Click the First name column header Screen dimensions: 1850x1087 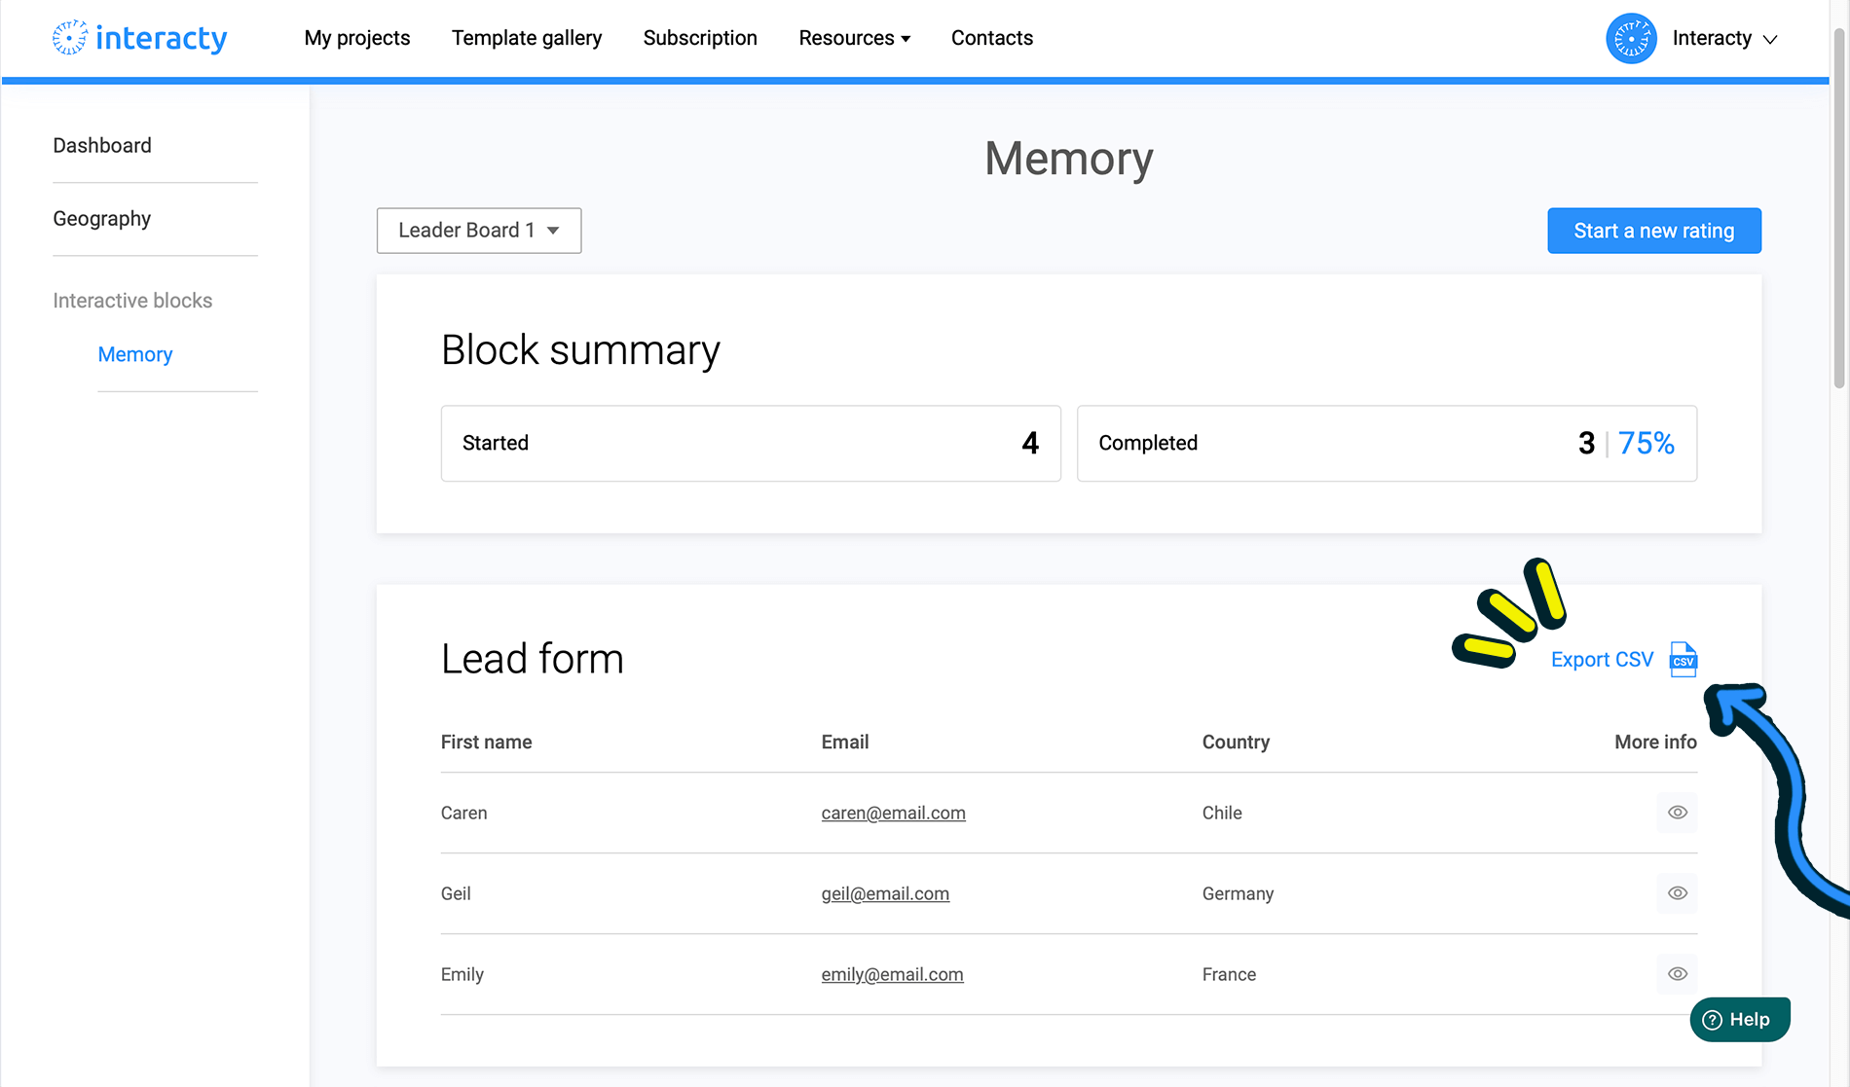coord(487,743)
